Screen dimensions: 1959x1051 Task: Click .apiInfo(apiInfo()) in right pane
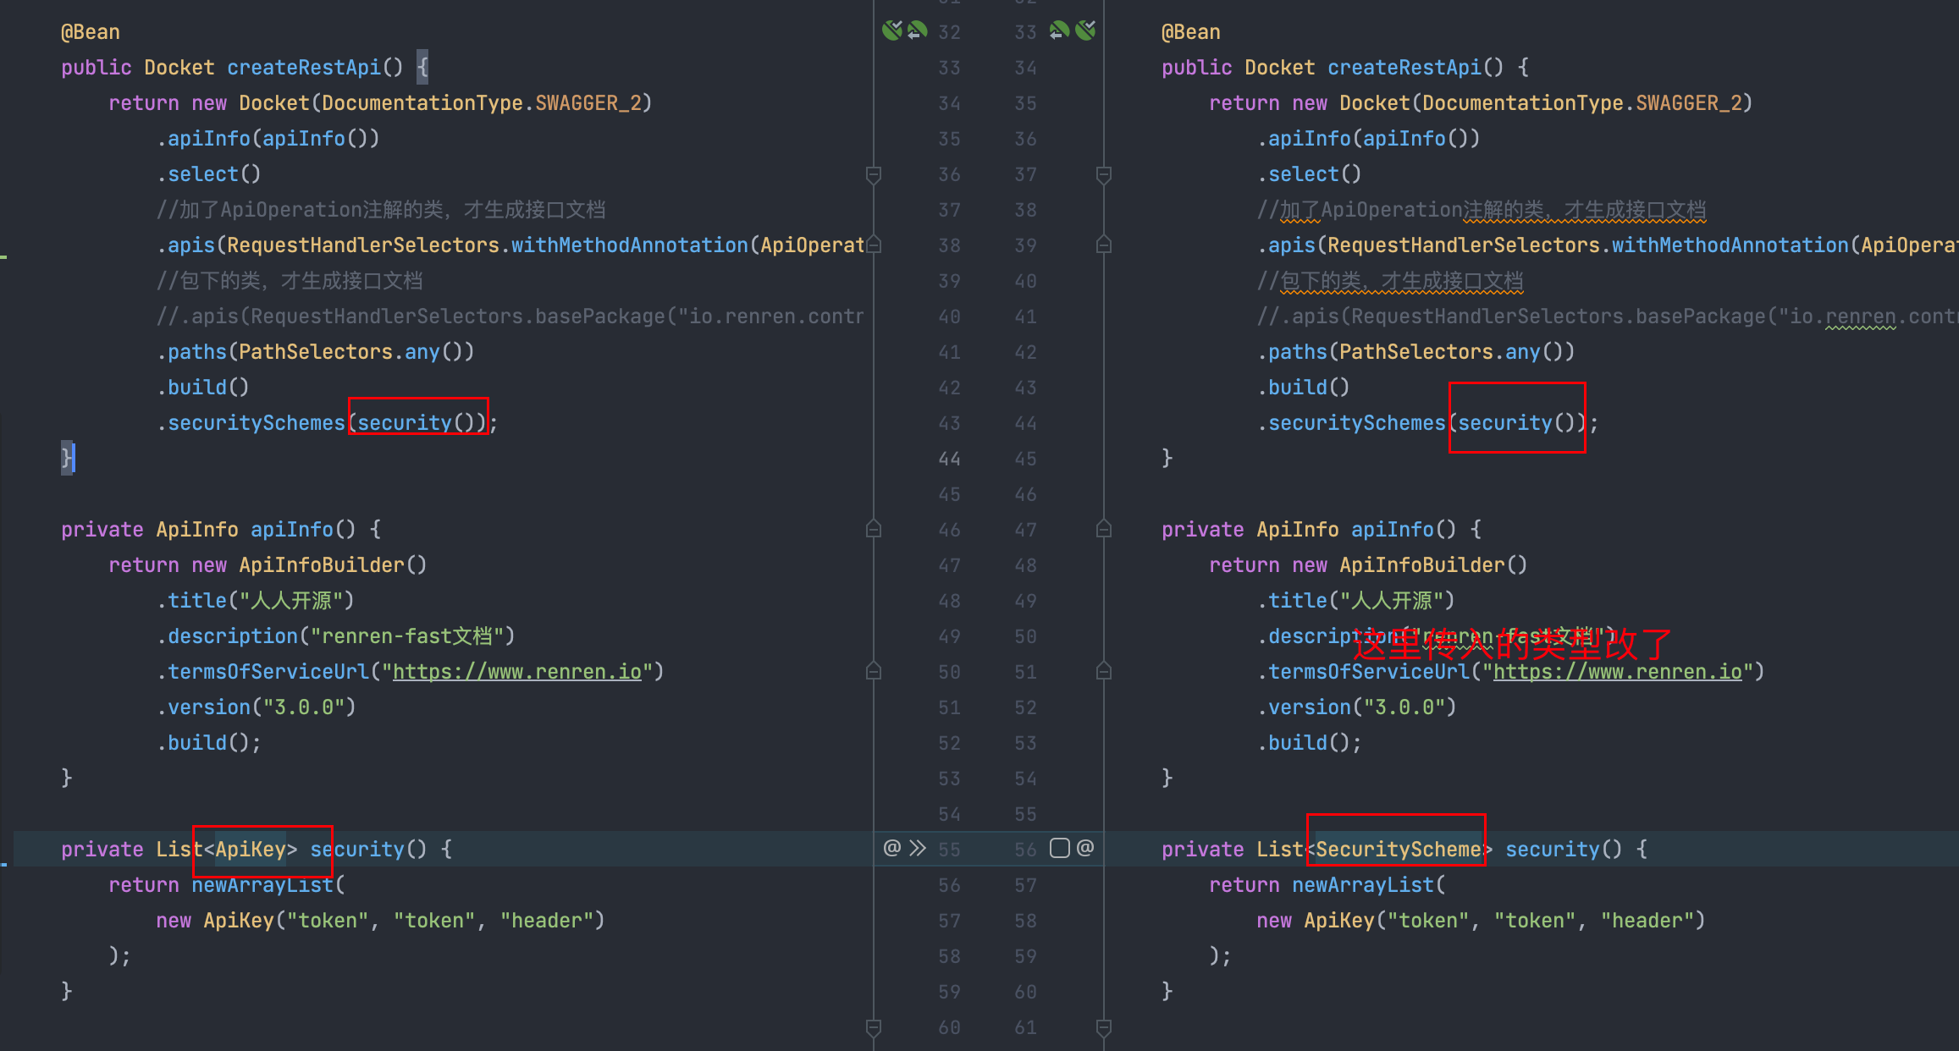click(x=1369, y=139)
